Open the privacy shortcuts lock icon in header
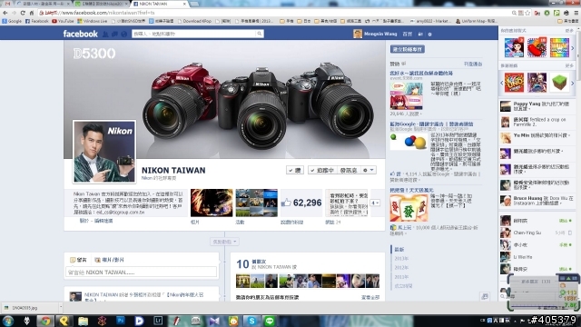The image size is (581, 327). point(420,35)
